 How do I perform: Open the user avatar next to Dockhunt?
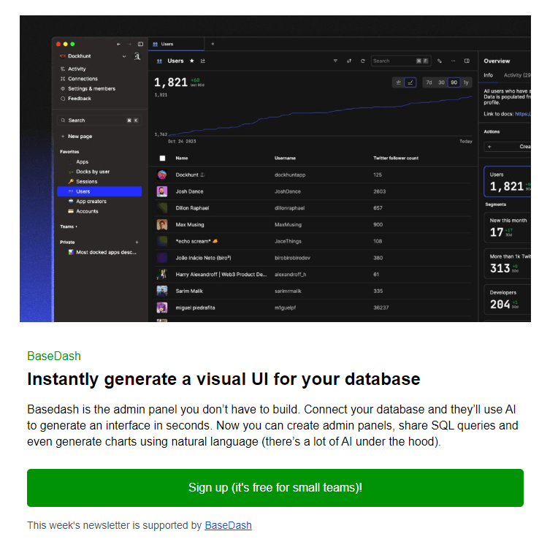point(137,56)
